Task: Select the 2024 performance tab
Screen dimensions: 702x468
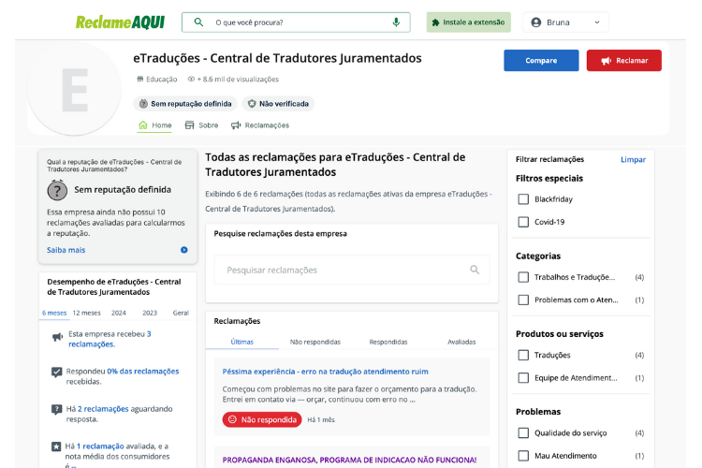Action: tap(119, 313)
